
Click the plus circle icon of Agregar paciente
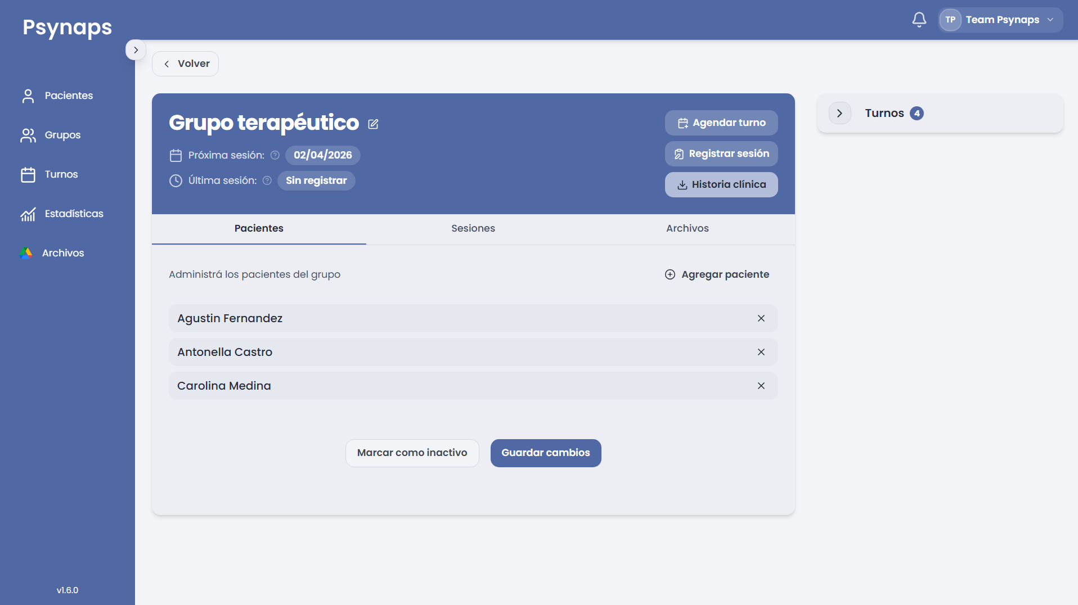point(670,274)
